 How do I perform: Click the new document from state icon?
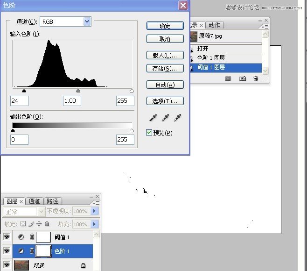click(x=228, y=78)
